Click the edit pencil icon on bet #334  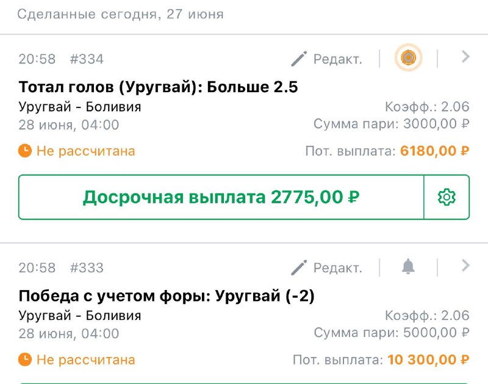click(298, 59)
